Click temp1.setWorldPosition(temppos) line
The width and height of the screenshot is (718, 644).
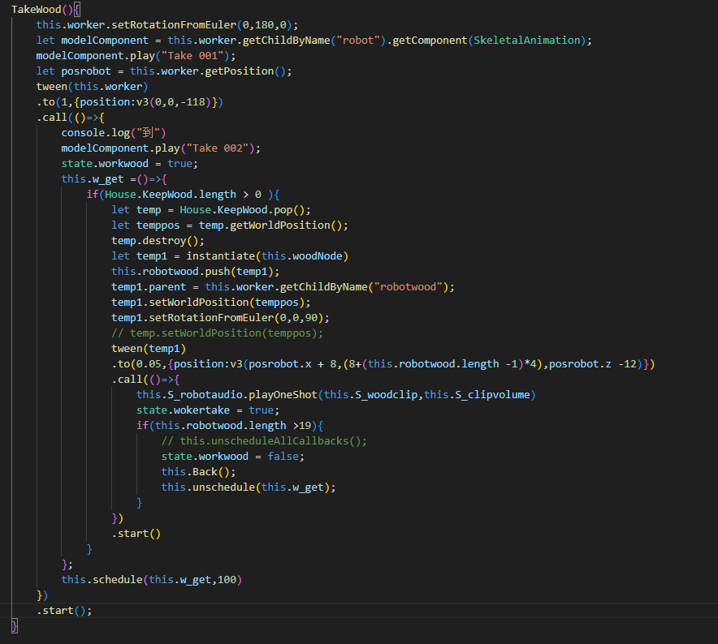coord(211,303)
